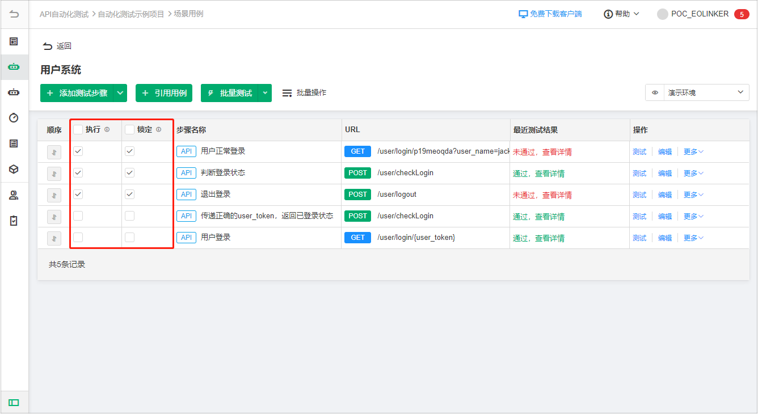
Task: Click 返回 to go back
Action: (57, 47)
